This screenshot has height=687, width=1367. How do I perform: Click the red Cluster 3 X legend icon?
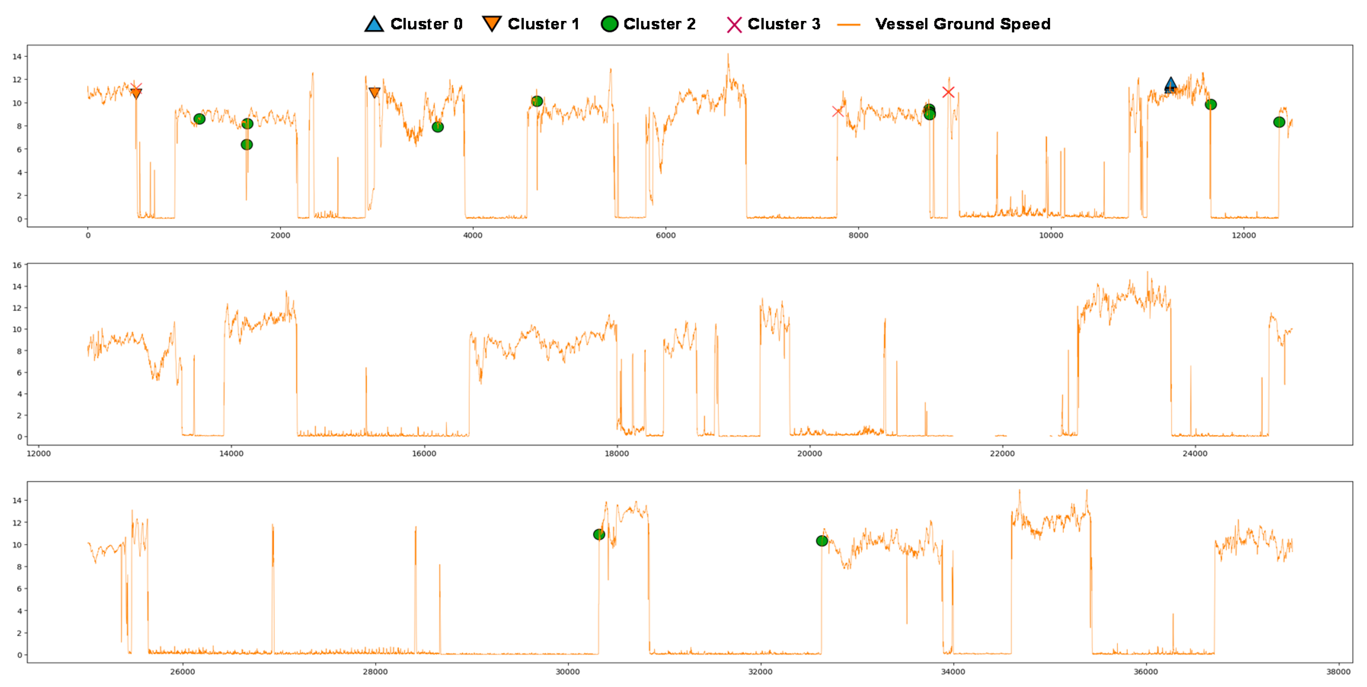[734, 24]
